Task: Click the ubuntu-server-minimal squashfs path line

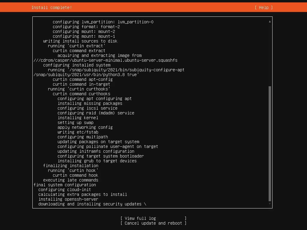Action: click(x=105, y=60)
